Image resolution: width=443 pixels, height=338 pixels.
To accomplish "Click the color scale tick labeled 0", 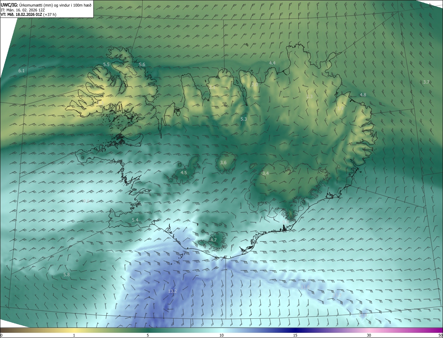I will [1, 335].
